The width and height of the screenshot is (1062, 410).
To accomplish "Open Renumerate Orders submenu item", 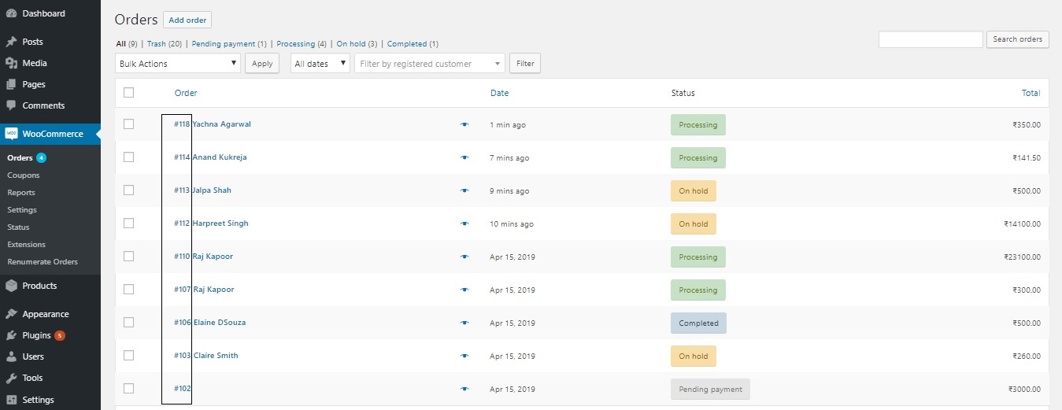I will coord(43,262).
